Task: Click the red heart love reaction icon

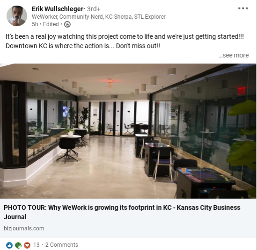Action: click(27, 245)
